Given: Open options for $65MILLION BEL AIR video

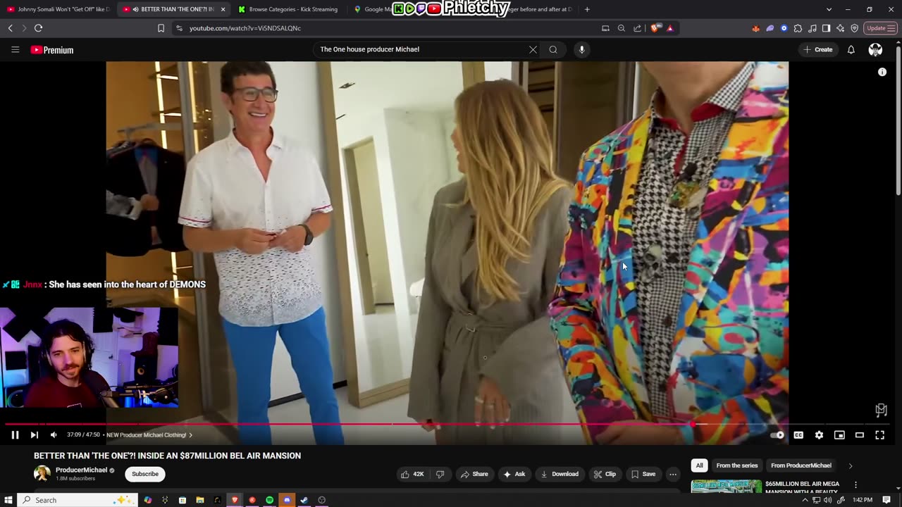Looking at the screenshot, I should tap(855, 485).
